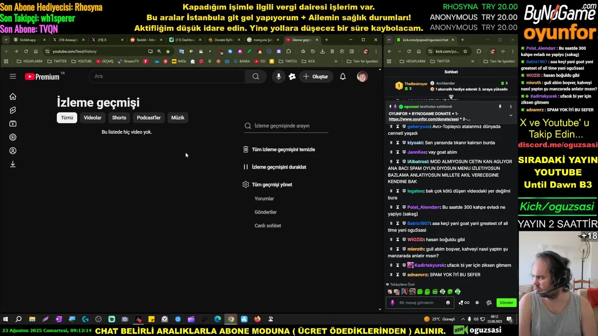Open the YouTube AI sparkle icon

[292, 77]
